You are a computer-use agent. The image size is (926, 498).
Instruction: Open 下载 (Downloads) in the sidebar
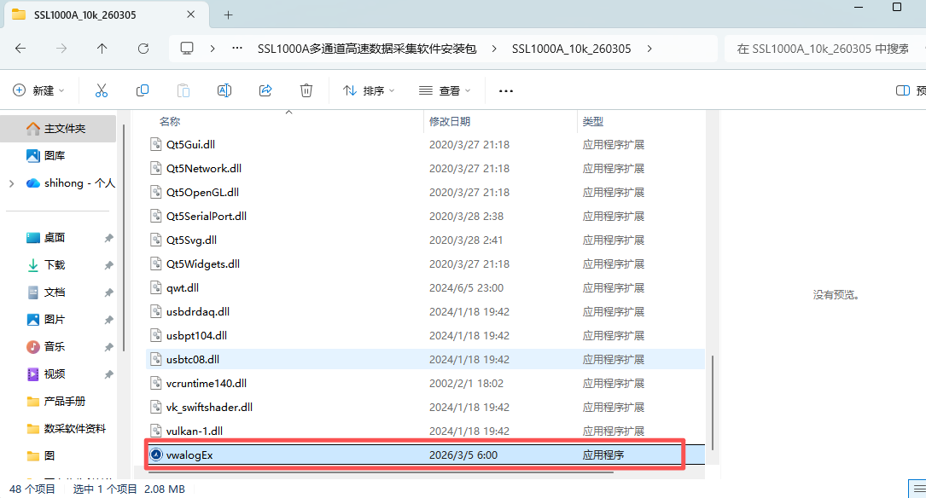pos(55,265)
